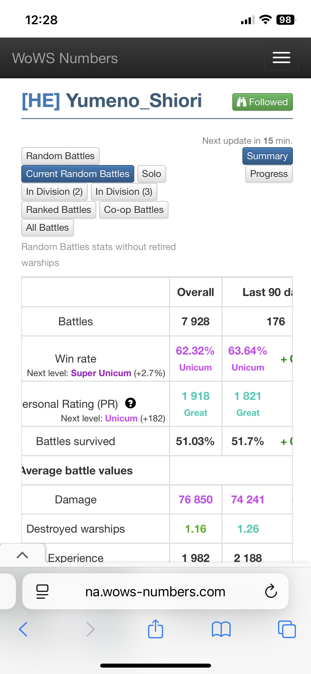View Ranked Battles statistics

pos(58,210)
